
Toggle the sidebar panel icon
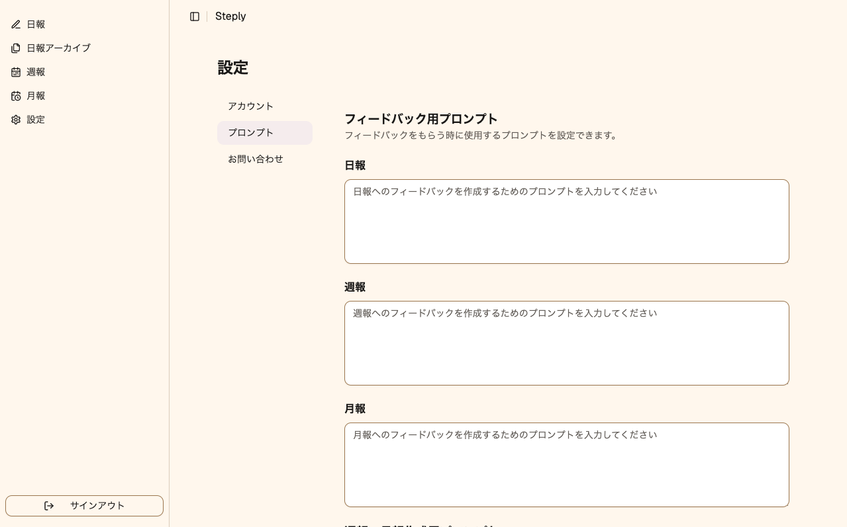tap(195, 17)
